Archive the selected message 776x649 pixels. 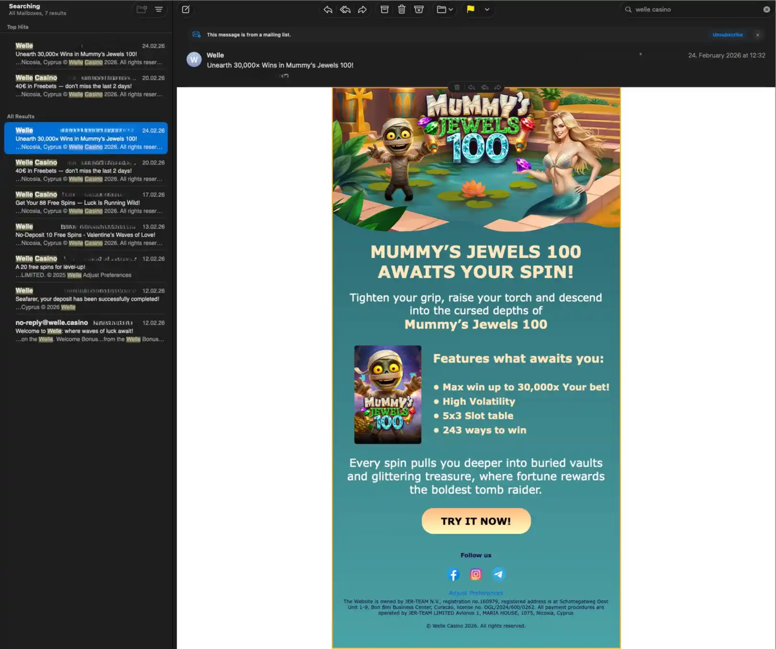click(x=384, y=10)
